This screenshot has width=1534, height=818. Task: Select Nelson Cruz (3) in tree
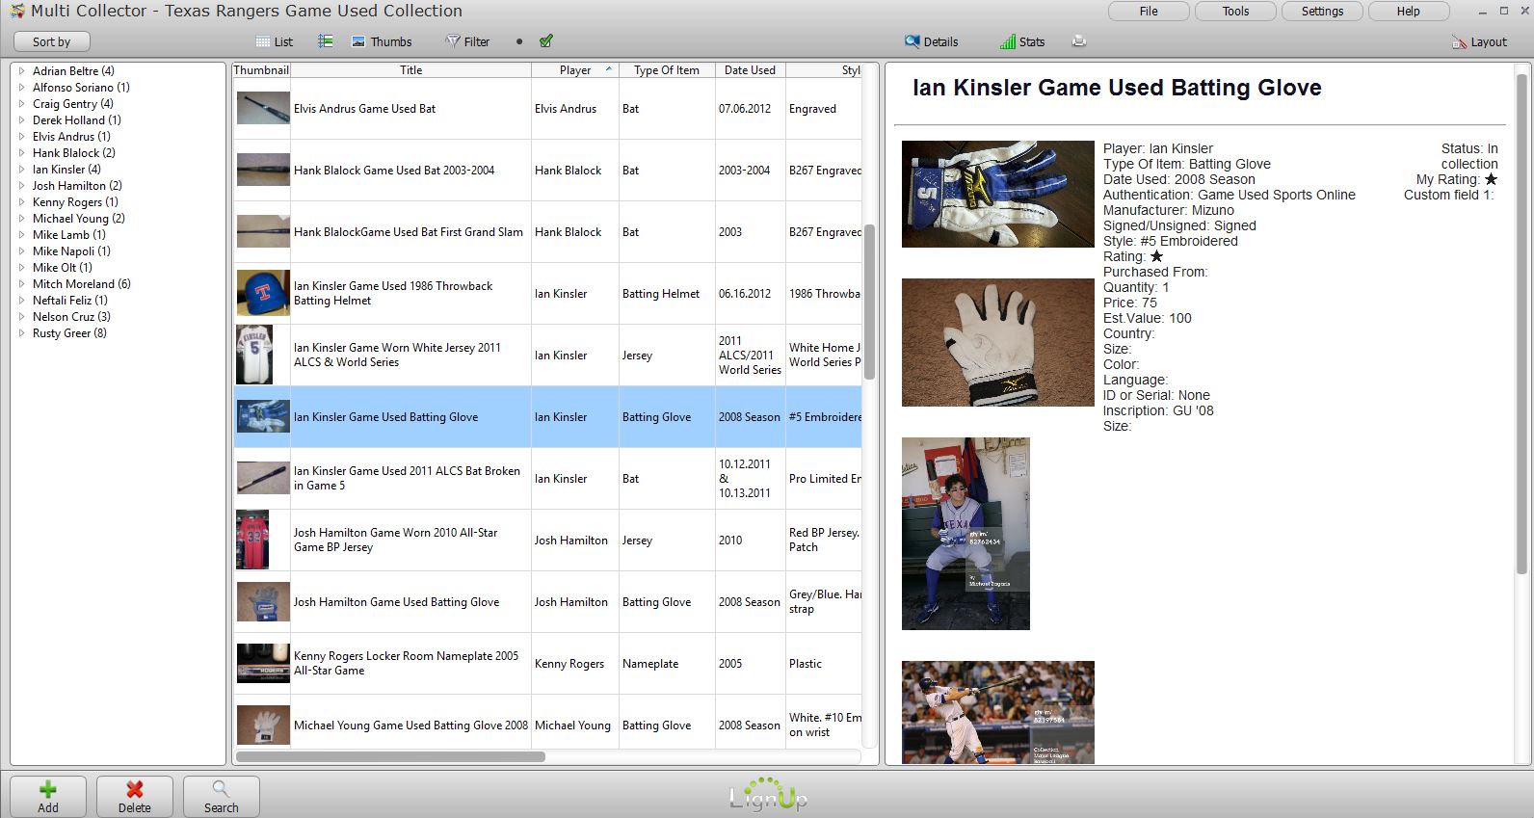(71, 317)
